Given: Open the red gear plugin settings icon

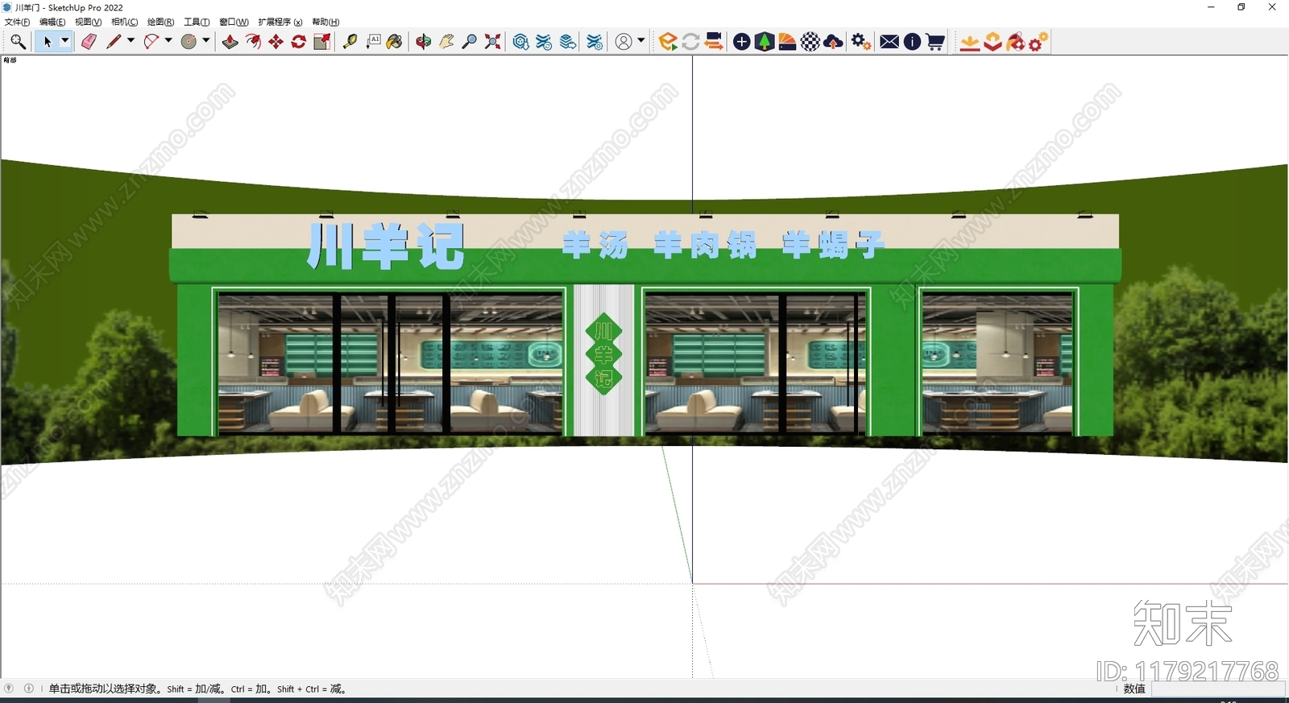Looking at the screenshot, I should [x=1038, y=42].
